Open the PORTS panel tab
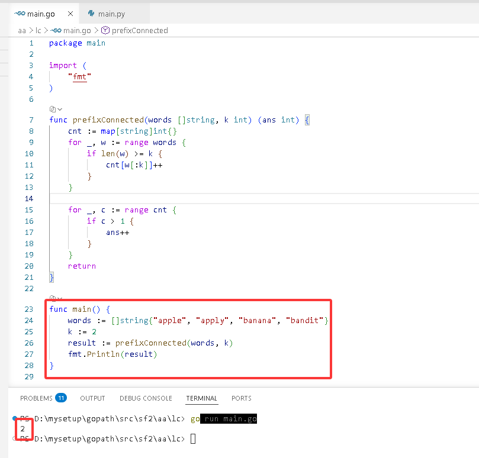Image resolution: width=479 pixels, height=458 pixels. (x=242, y=398)
